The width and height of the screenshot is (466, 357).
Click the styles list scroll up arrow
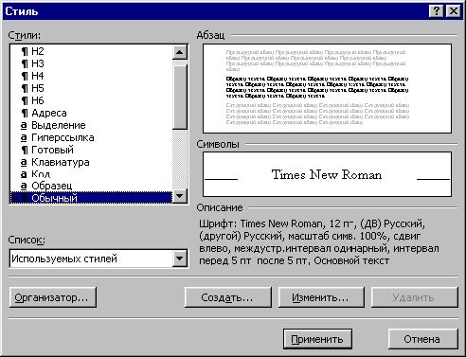click(180, 52)
